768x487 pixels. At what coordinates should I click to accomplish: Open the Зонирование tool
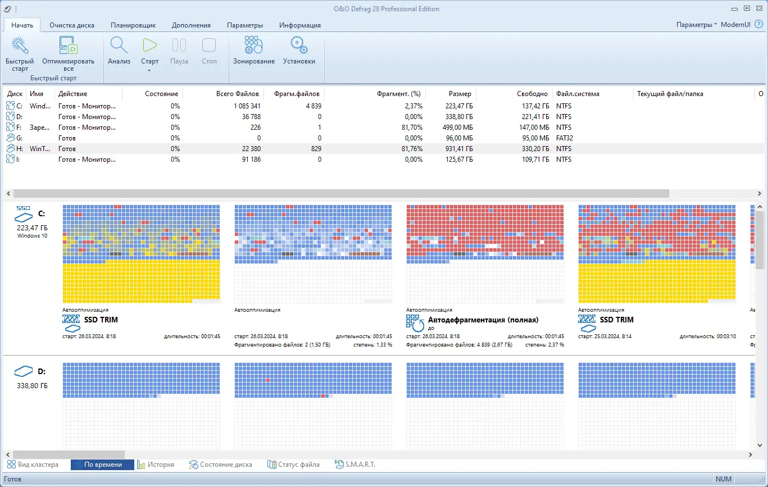tap(254, 51)
